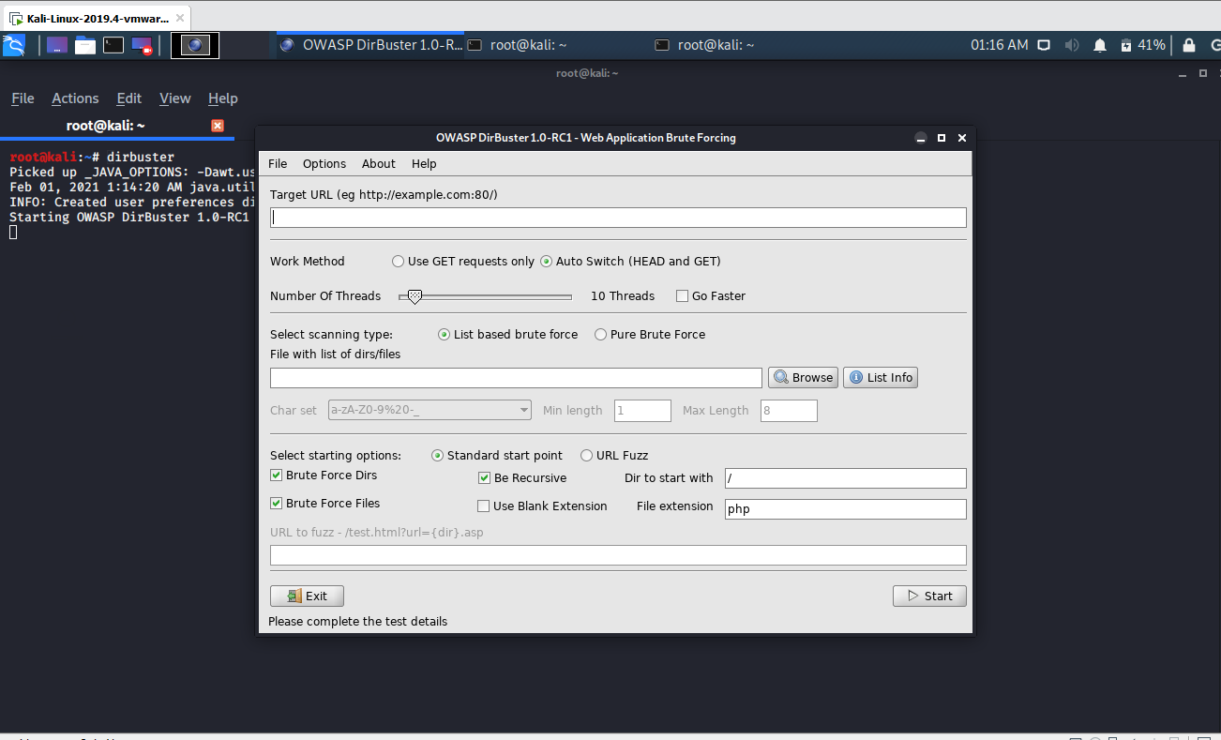Viewport: 1221px width, 740px height.
Task: Open the Options menu in DirBuster
Action: pyautogui.click(x=324, y=163)
